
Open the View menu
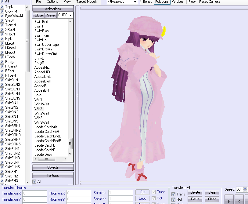point(67,2)
